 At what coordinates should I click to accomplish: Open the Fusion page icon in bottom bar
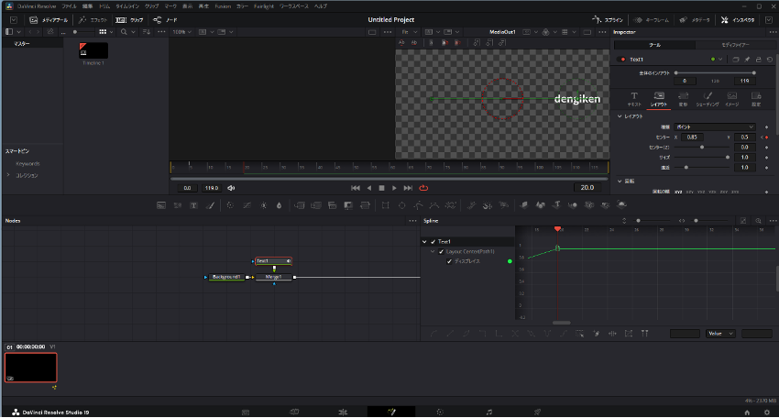pos(390,412)
